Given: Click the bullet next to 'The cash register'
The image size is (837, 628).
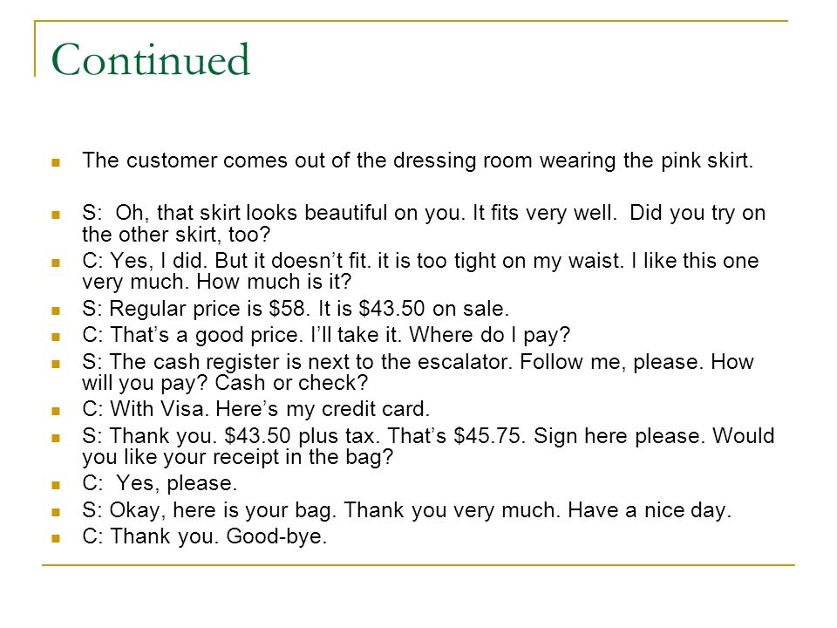Looking at the screenshot, I should pyautogui.click(x=56, y=365).
